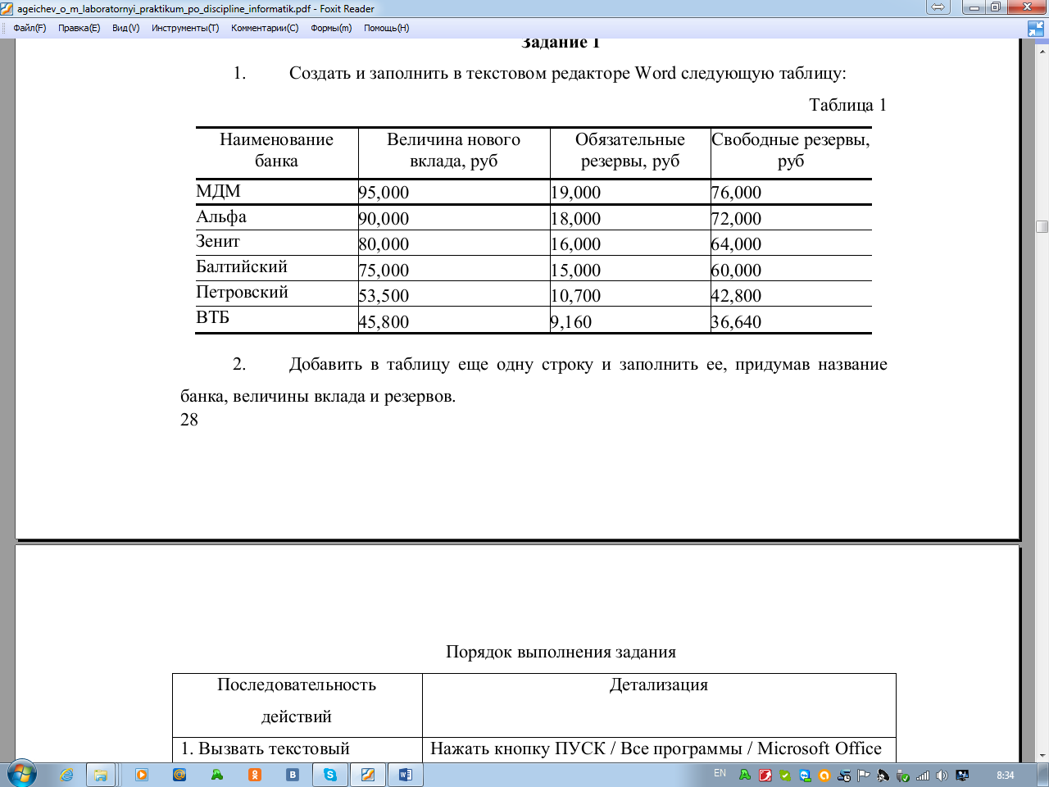Open the Помощь(H) menu
This screenshot has width=1049, height=787.
point(386,28)
